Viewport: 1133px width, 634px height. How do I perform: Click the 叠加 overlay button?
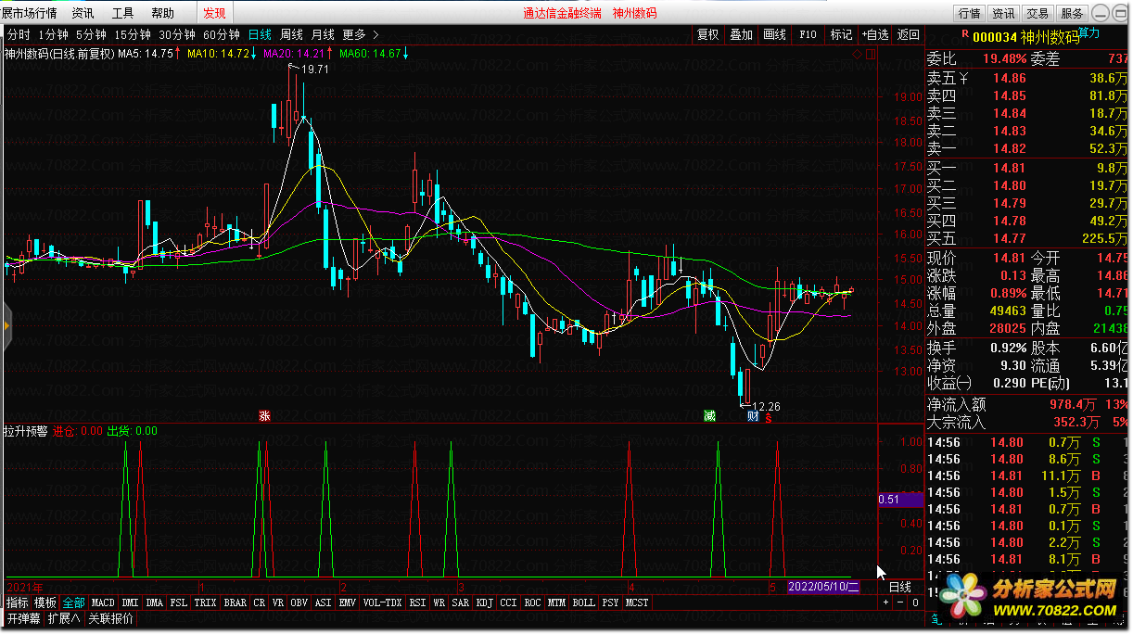(x=742, y=34)
